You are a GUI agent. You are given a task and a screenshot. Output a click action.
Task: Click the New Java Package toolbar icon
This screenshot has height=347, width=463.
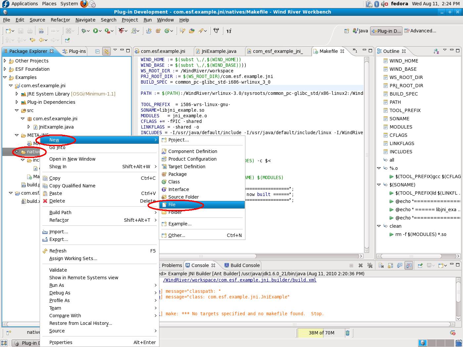tap(158, 31)
